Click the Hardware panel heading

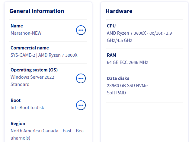119,11
